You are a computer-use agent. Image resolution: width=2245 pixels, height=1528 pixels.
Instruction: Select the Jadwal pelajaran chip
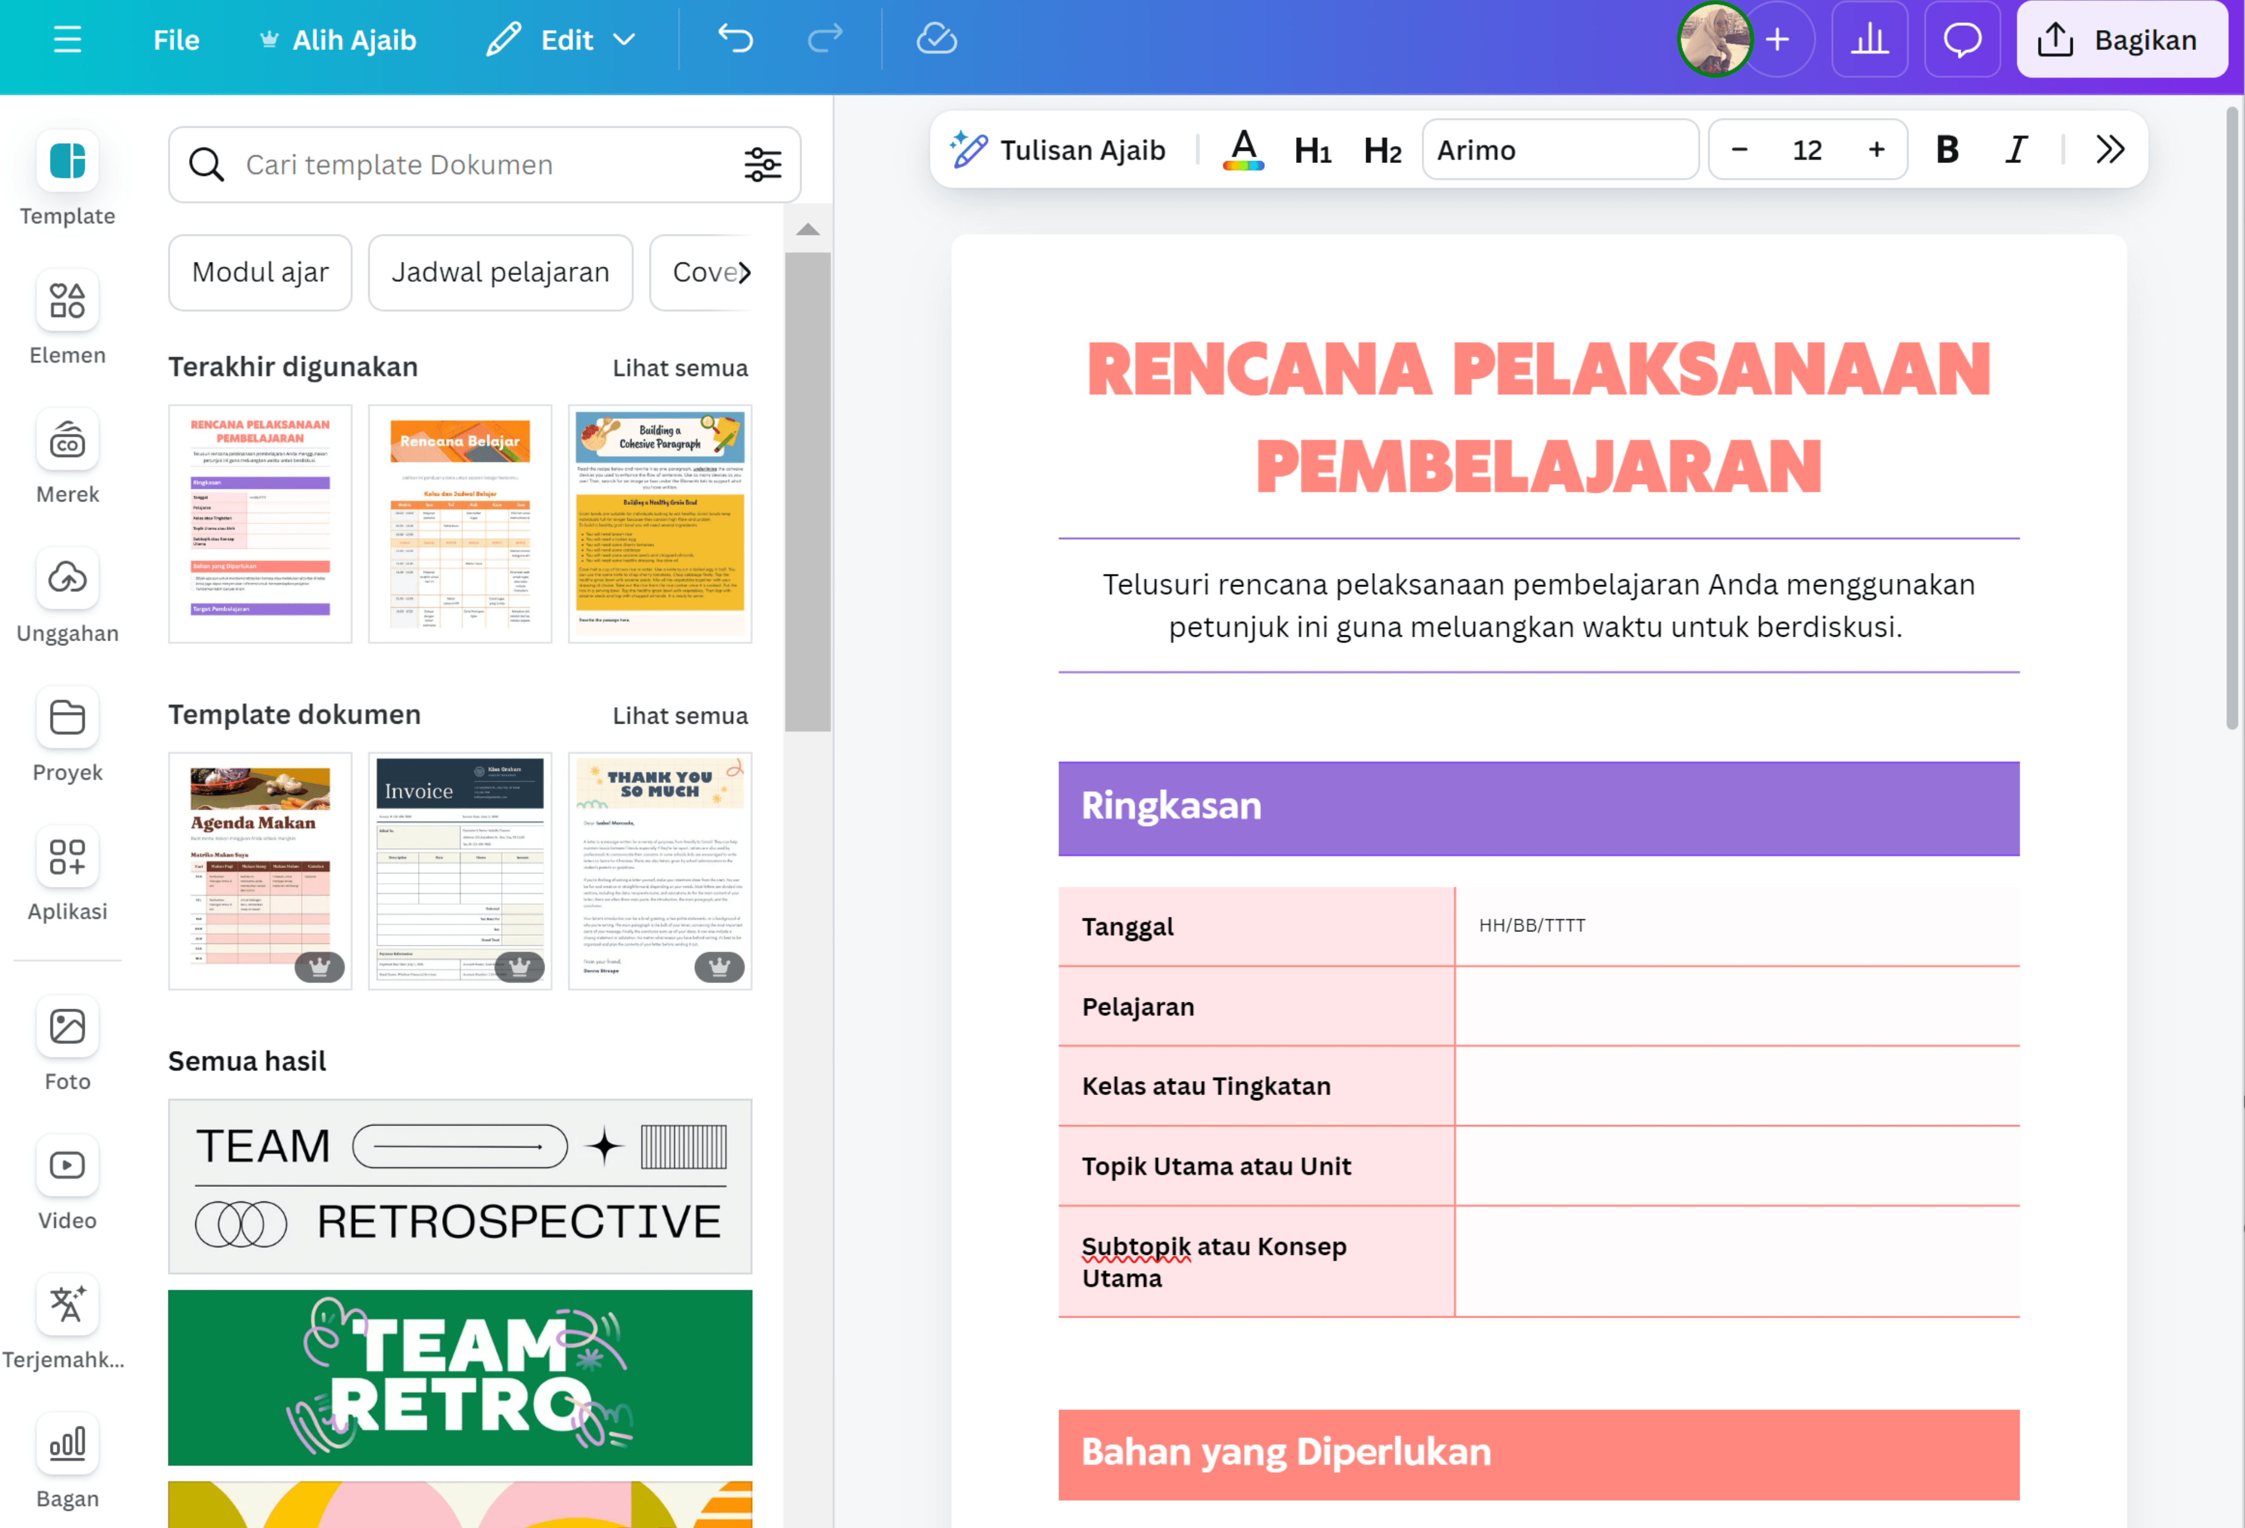point(501,273)
